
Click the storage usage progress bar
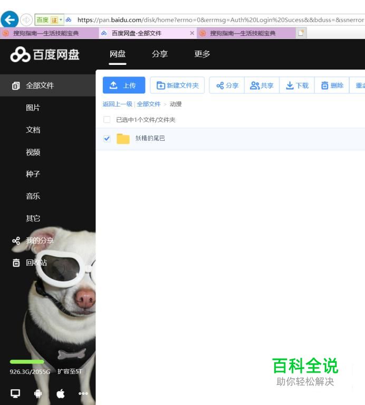point(27,362)
